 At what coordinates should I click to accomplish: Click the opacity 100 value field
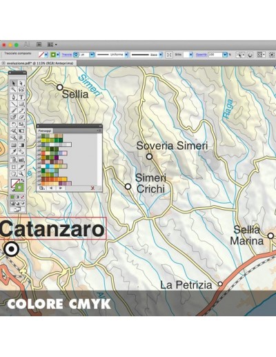(215, 55)
